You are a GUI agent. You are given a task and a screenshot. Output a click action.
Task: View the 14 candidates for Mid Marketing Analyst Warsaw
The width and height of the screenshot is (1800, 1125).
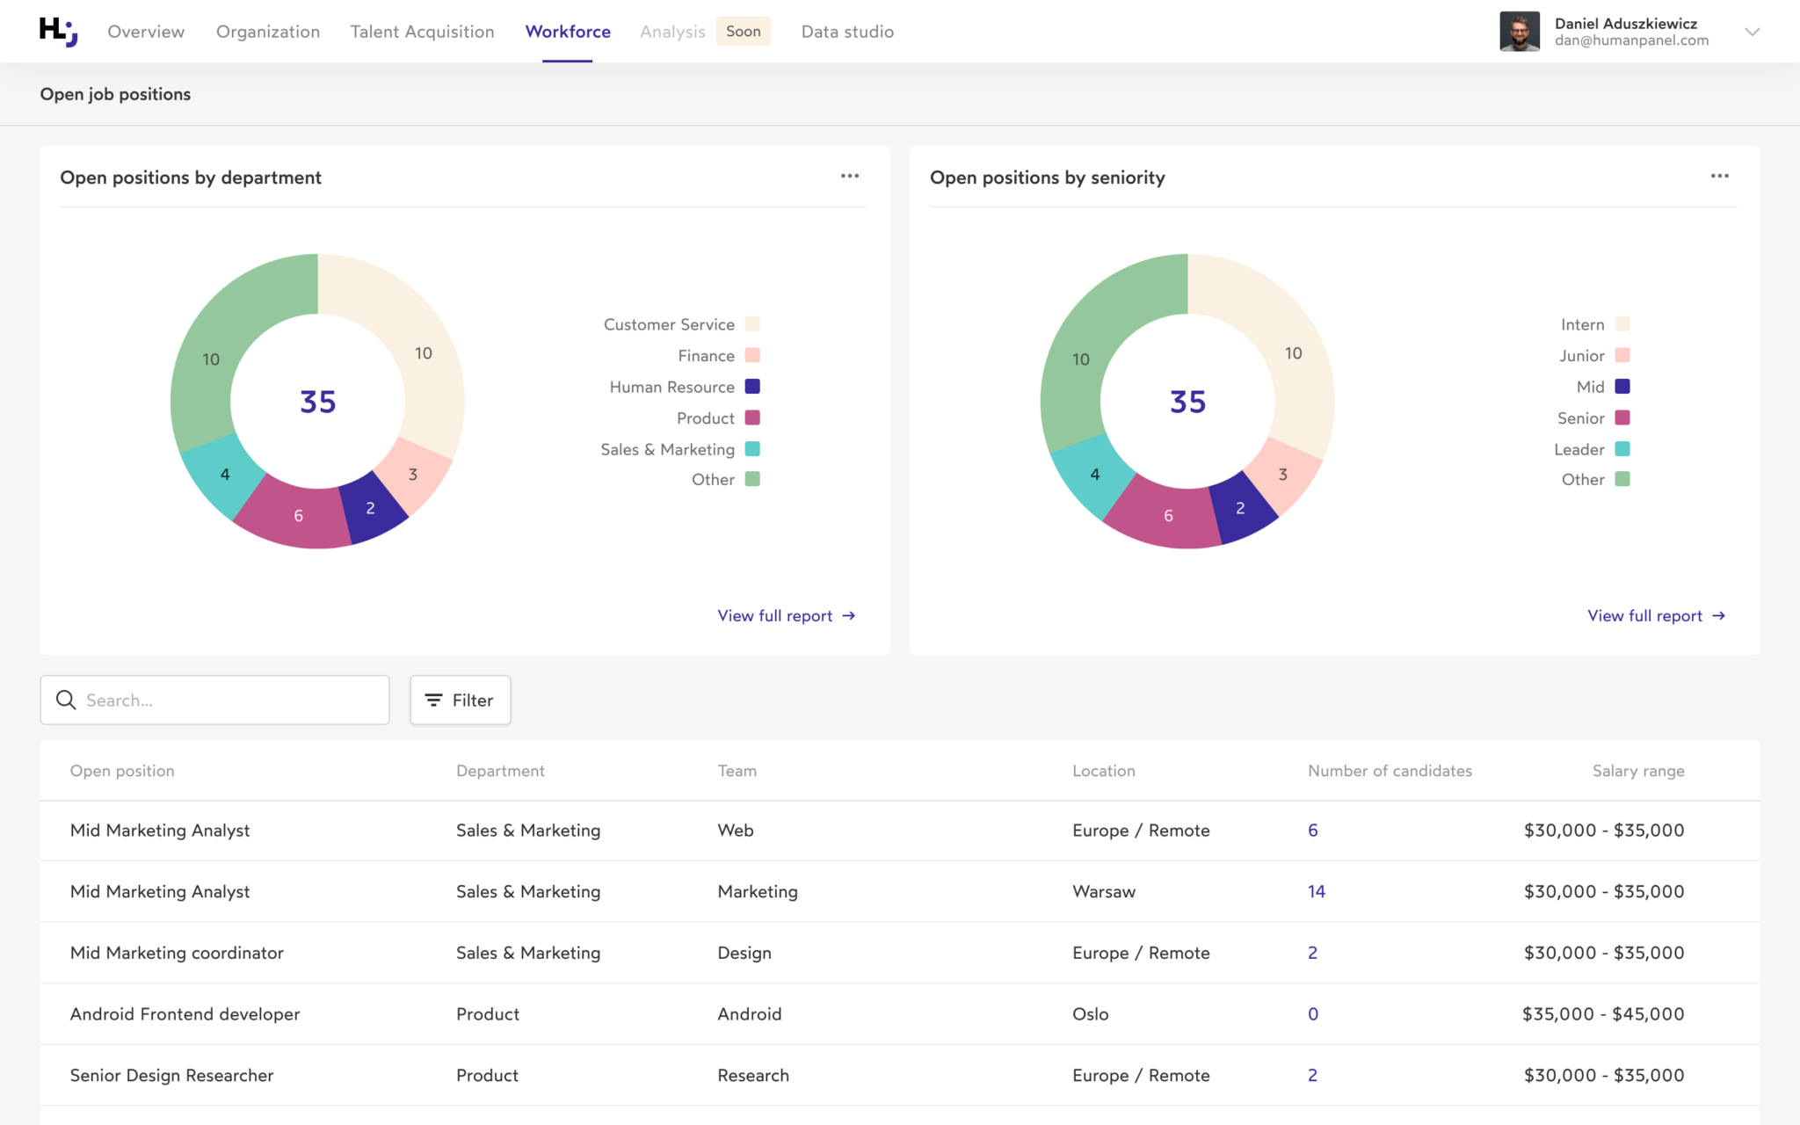(1316, 890)
